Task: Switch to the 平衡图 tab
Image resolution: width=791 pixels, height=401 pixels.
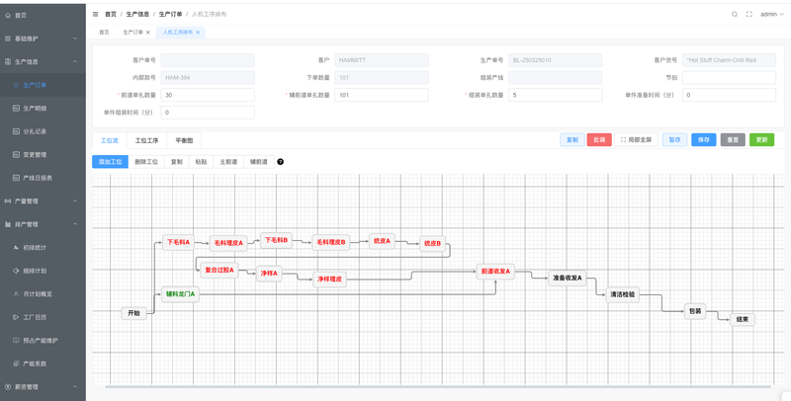Action: [184, 140]
